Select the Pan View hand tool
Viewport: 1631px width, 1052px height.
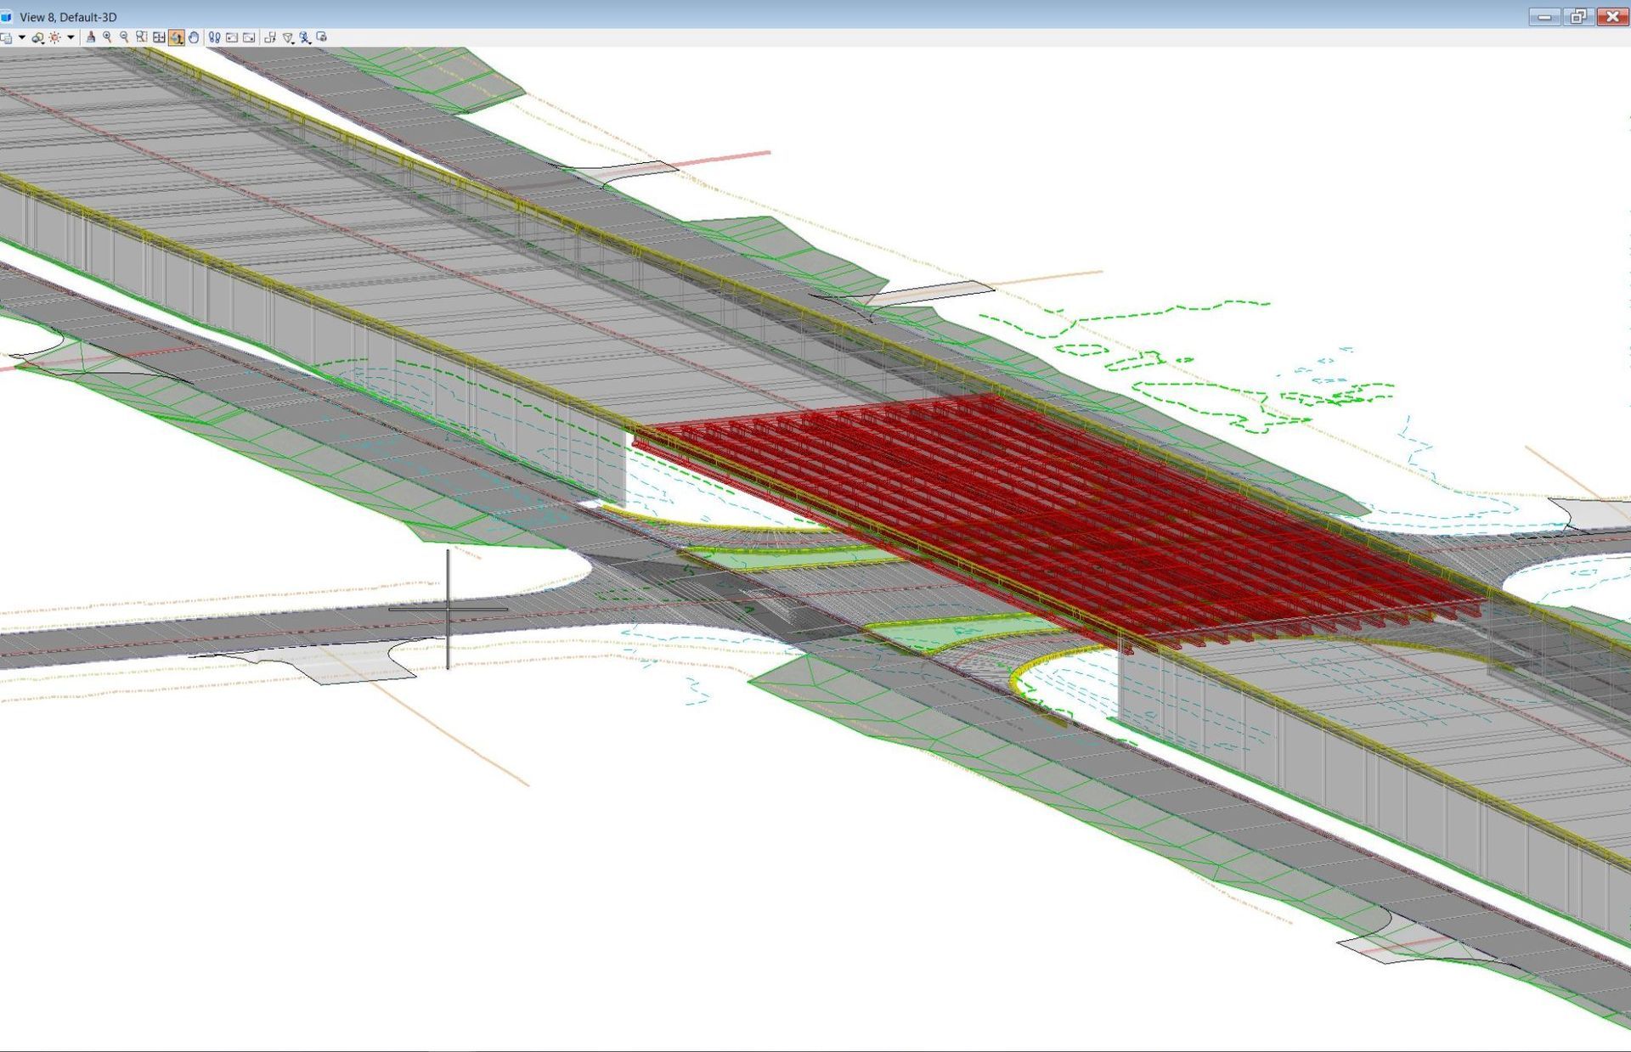(194, 37)
